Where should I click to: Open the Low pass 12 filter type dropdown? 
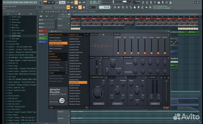pyautogui.click(x=99, y=104)
